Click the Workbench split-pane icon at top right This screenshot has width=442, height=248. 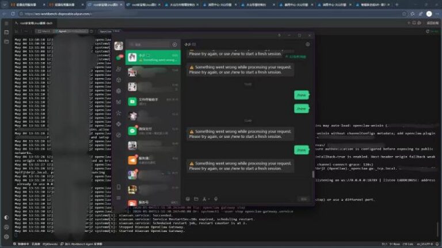tap(414, 23)
